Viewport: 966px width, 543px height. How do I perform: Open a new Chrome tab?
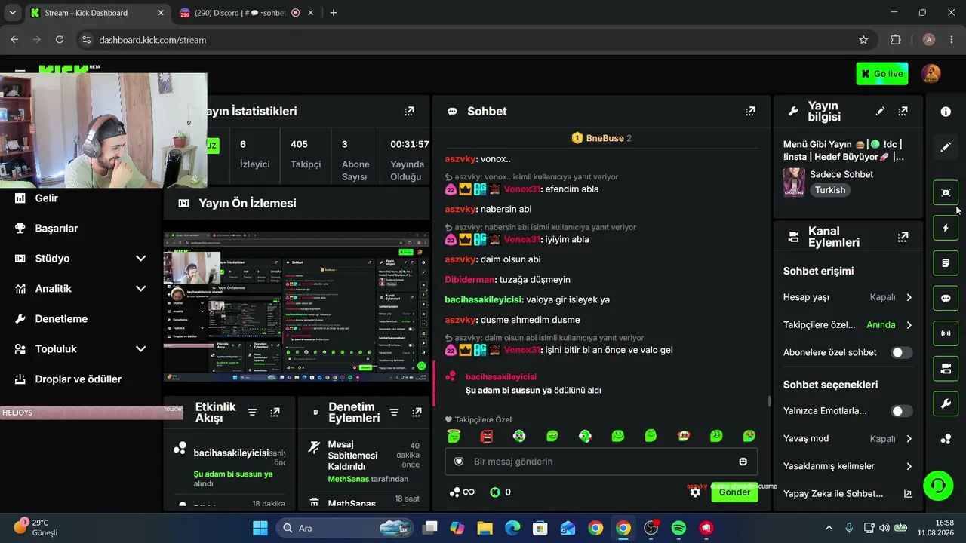pos(334,13)
